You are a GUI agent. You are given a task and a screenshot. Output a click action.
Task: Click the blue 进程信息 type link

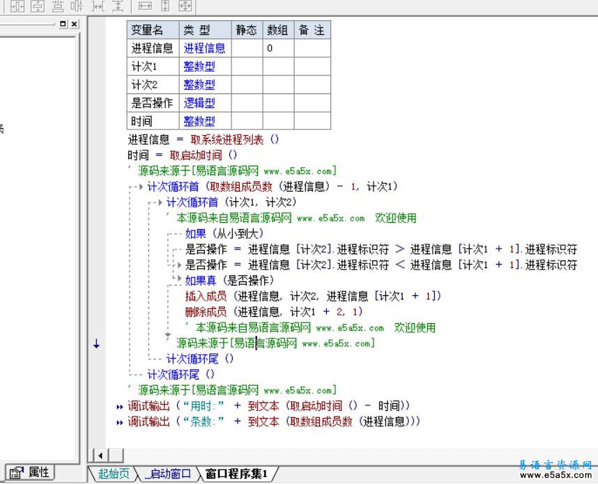click(x=204, y=48)
